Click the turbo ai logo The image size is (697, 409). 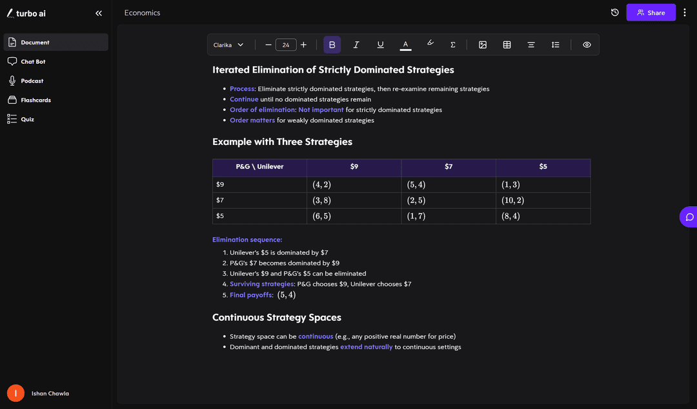click(26, 14)
